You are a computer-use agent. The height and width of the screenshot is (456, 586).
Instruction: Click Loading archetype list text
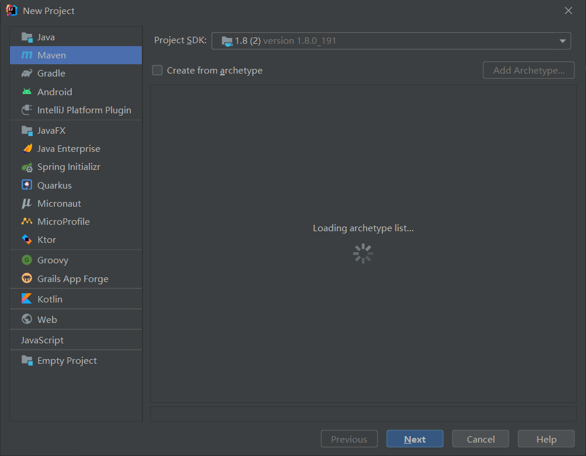tap(363, 228)
